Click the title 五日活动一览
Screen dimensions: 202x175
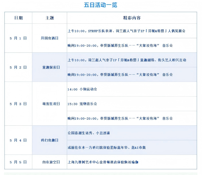[x=101, y=5]
